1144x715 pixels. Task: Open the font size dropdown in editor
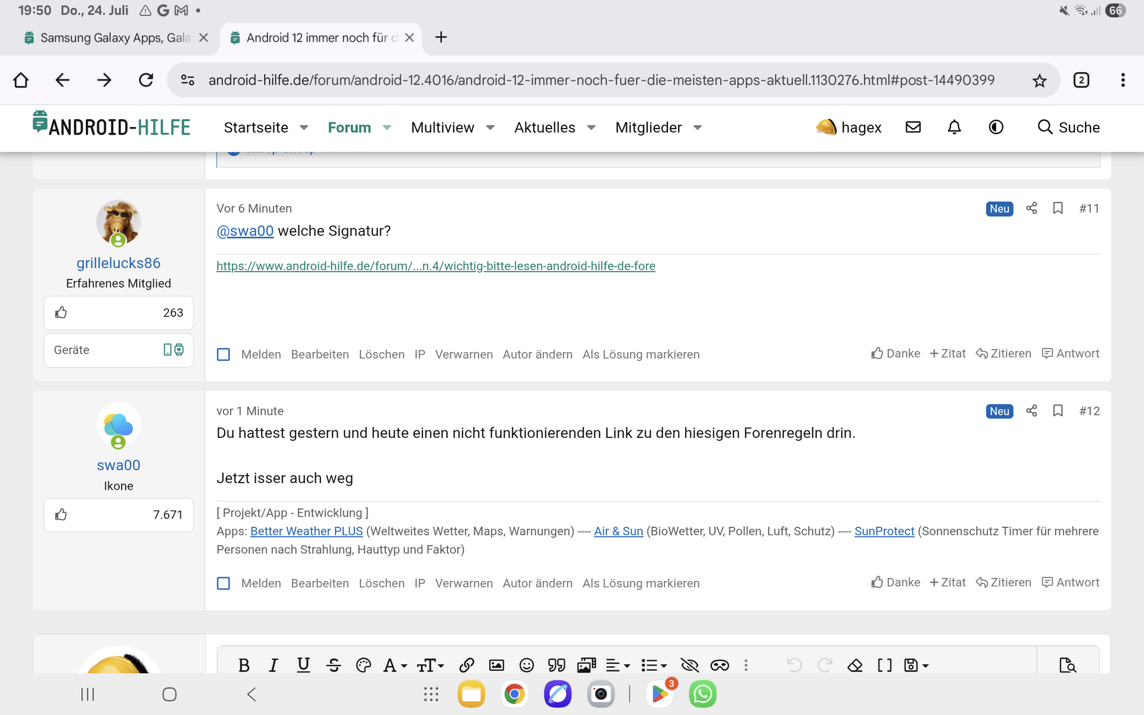pyautogui.click(x=430, y=665)
